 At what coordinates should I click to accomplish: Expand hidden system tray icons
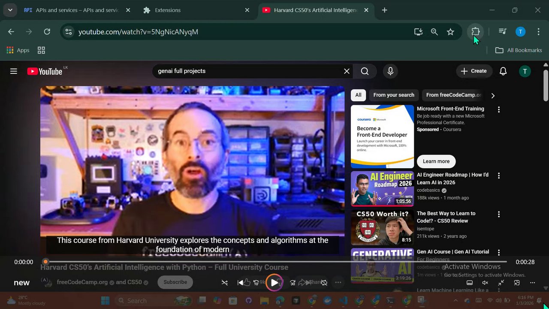[x=455, y=300]
